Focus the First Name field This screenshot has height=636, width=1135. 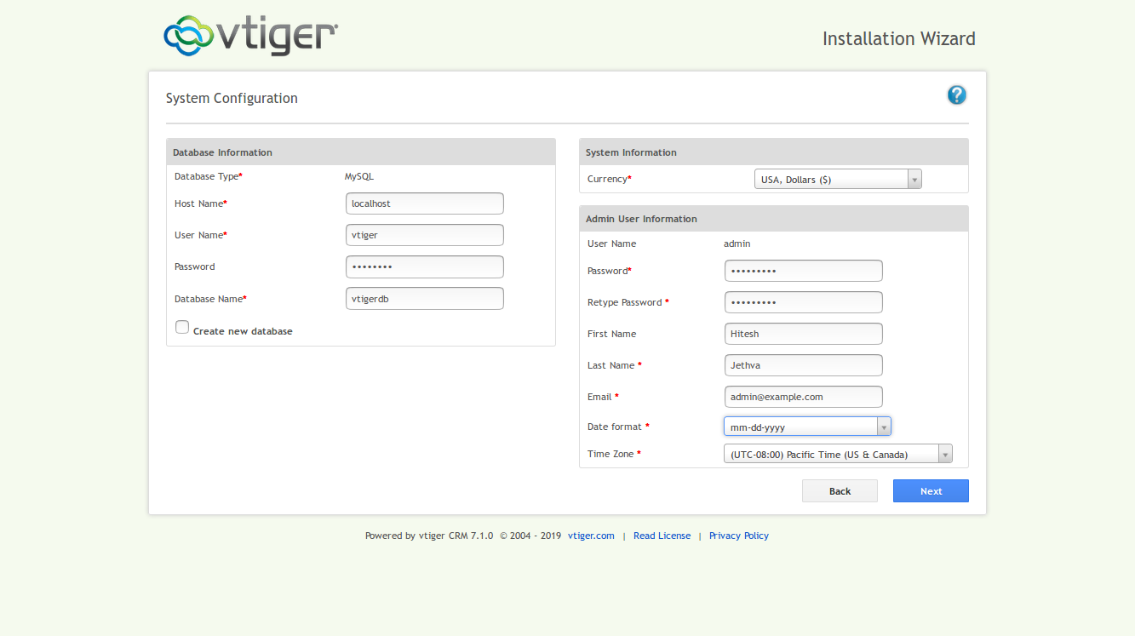pos(804,334)
